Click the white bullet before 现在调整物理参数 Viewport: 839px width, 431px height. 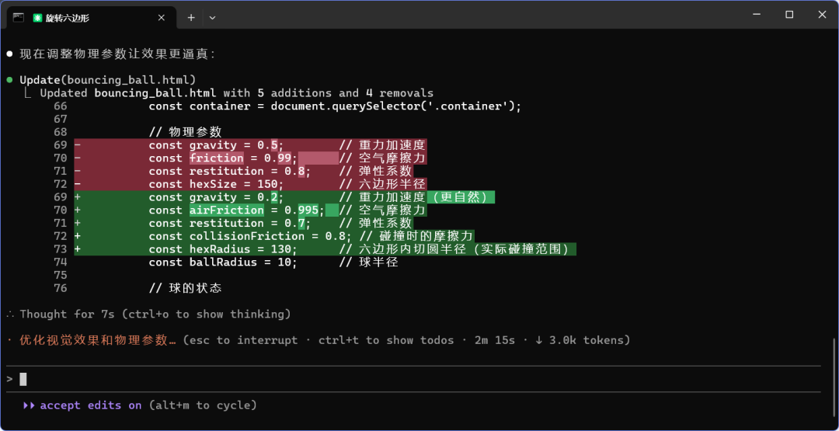coord(9,54)
